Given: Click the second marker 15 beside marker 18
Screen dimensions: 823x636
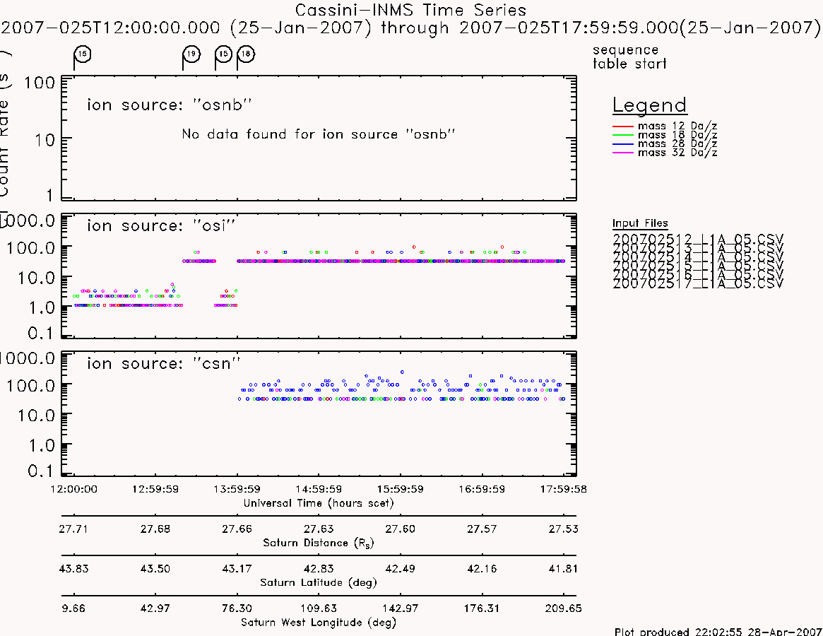Looking at the screenshot, I should click(224, 54).
